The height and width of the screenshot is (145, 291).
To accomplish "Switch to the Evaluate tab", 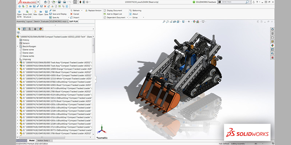I will pos(45,21).
